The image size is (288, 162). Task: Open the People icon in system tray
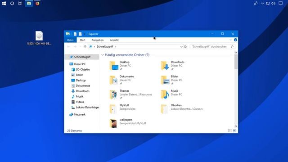[256, 3]
